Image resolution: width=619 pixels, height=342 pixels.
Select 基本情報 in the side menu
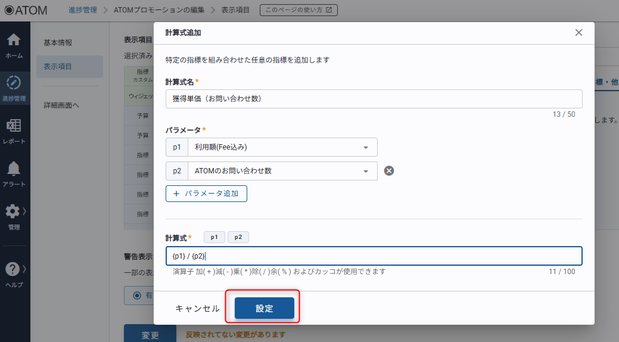coord(58,43)
